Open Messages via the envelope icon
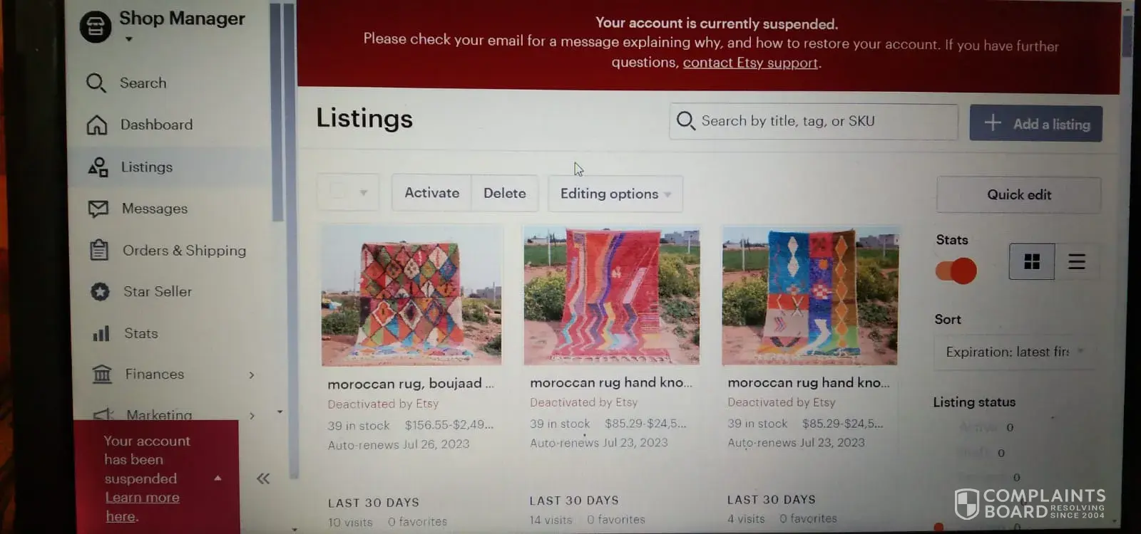 pyautogui.click(x=98, y=209)
